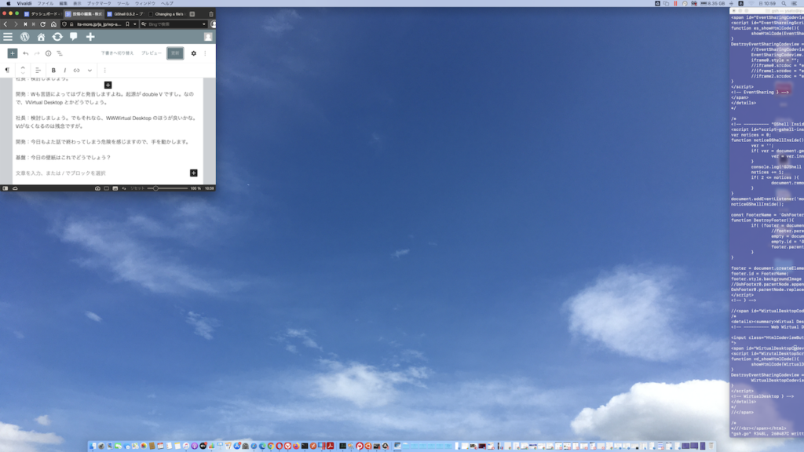The image size is (804, 452).
Task: Click the 更新 update button
Action: (175, 53)
